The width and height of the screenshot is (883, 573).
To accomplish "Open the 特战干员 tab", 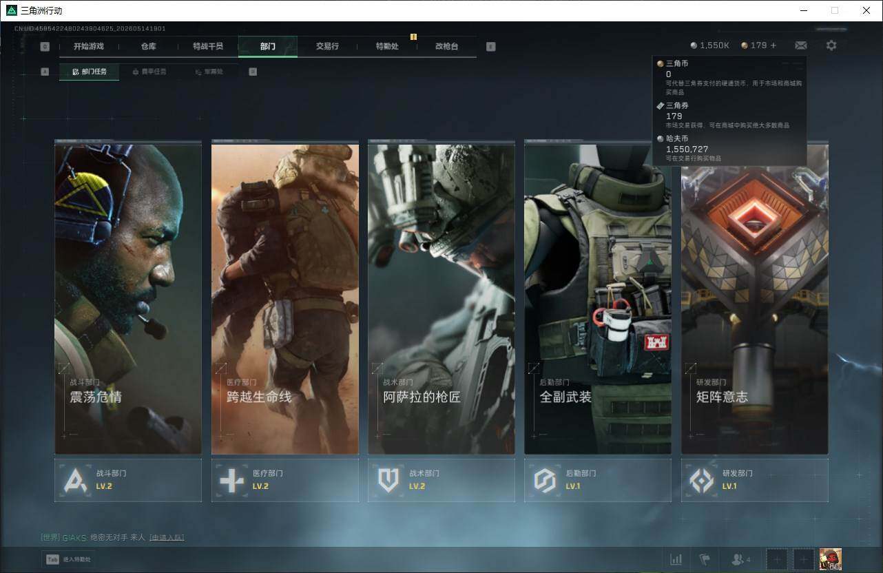I will [x=208, y=46].
